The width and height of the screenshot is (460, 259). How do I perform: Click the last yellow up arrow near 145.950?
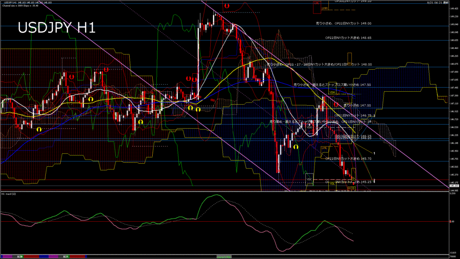pyautogui.click(x=296, y=147)
